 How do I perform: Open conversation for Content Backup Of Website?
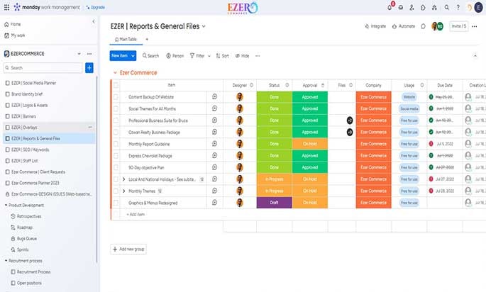[x=214, y=97]
